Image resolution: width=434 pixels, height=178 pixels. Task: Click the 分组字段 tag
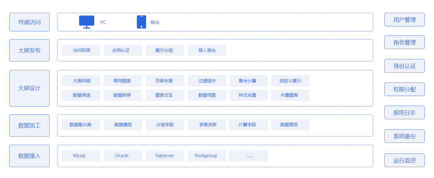pos(165,125)
